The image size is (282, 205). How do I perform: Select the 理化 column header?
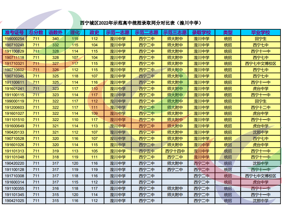[x=75, y=33]
